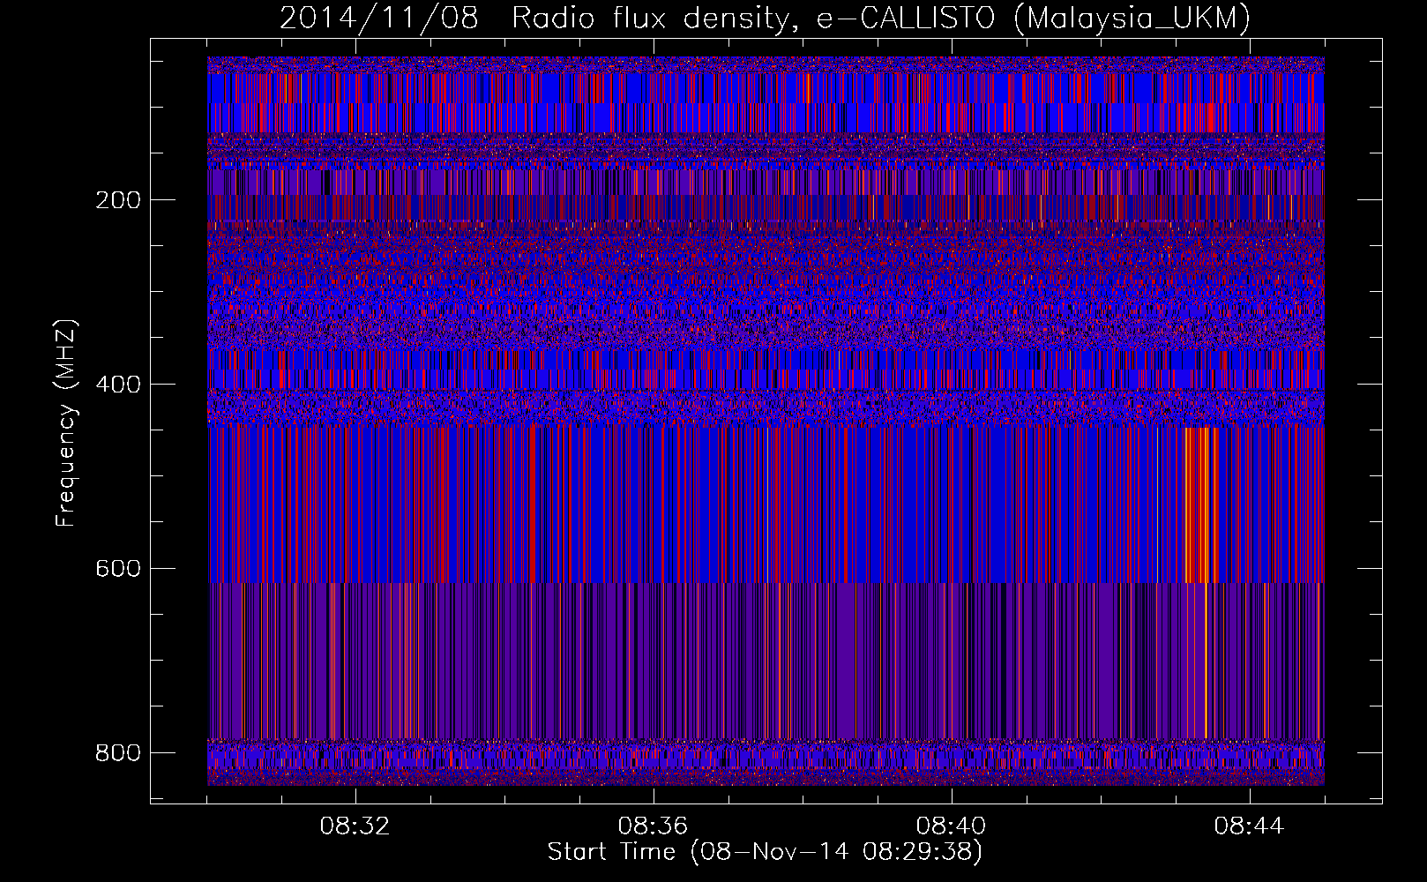Click the 08:36 time tick label
The image size is (1427, 882).
click(x=653, y=826)
